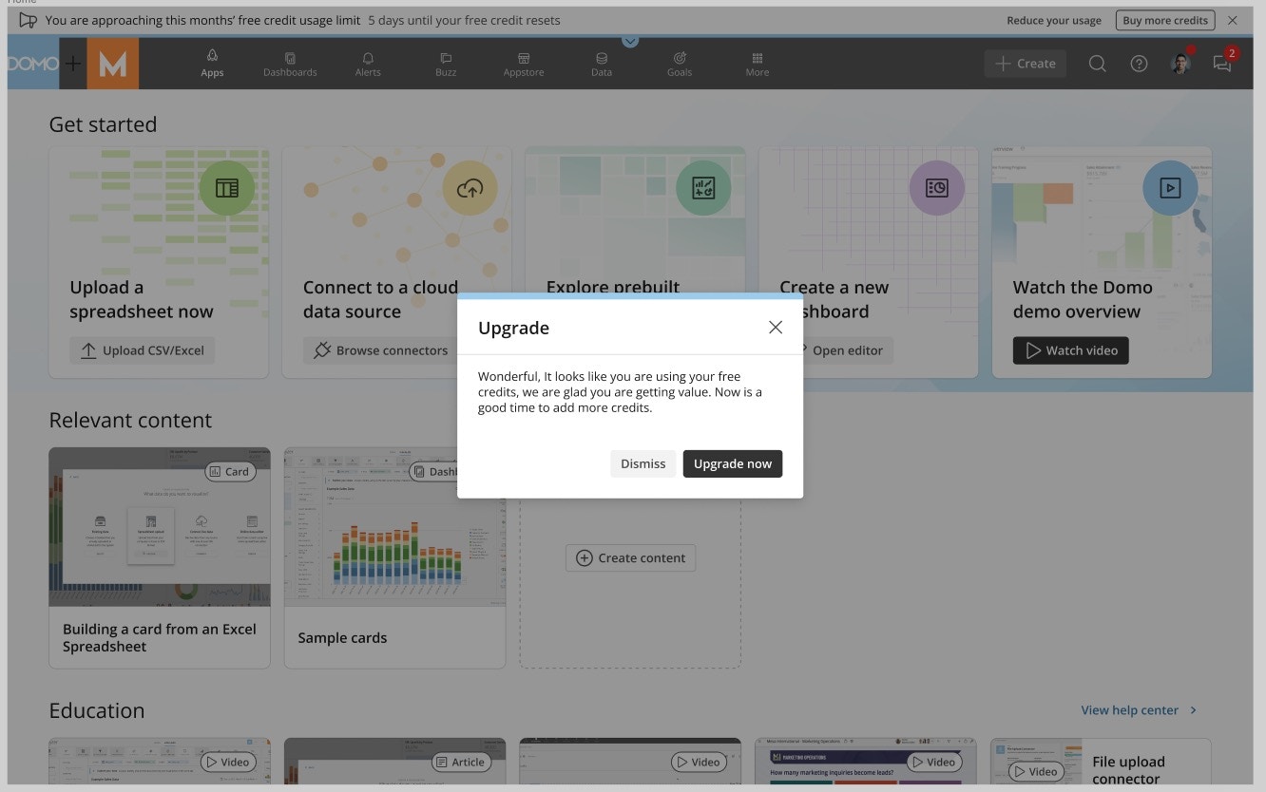Open Dashboards from the top navigation
Screen dimensions: 1266x792
(x=290, y=63)
